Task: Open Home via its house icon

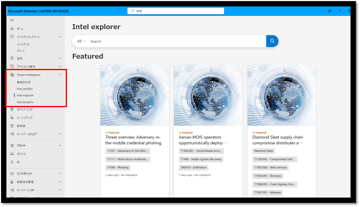Action: [x=12, y=29]
